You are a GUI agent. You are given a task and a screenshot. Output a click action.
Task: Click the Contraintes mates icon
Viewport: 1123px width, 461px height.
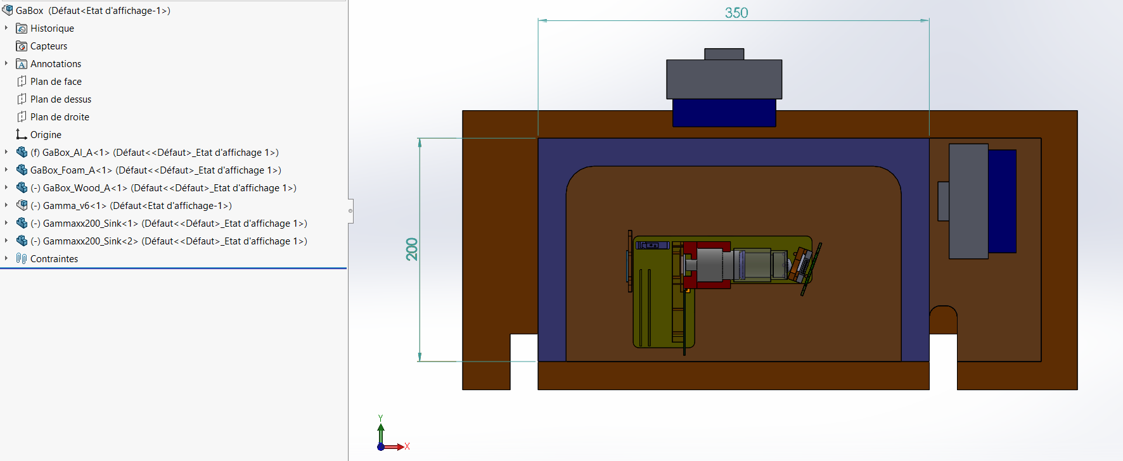coord(22,258)
